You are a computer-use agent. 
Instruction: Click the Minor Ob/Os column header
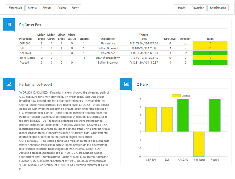pos(72,37)
